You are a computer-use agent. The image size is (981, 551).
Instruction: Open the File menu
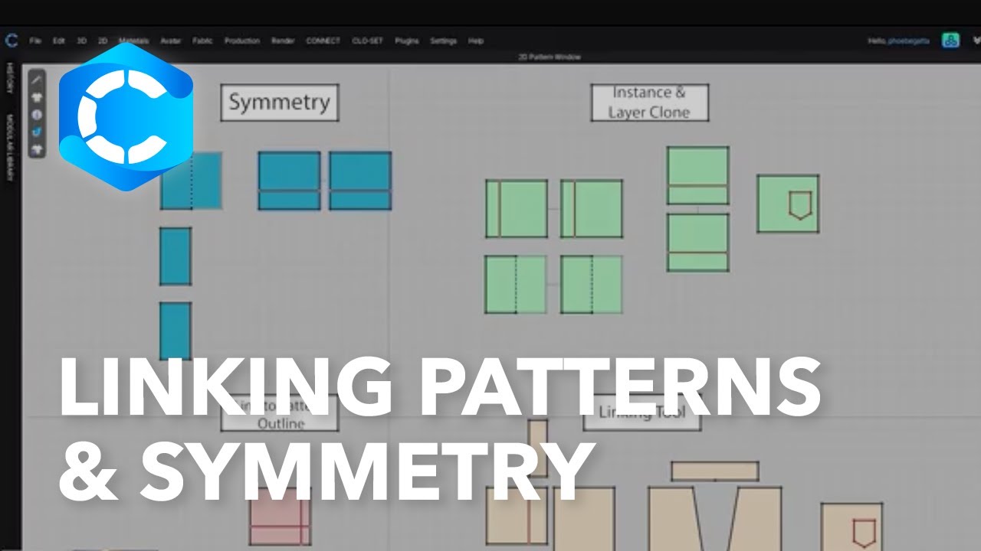[x=35, y=41]
